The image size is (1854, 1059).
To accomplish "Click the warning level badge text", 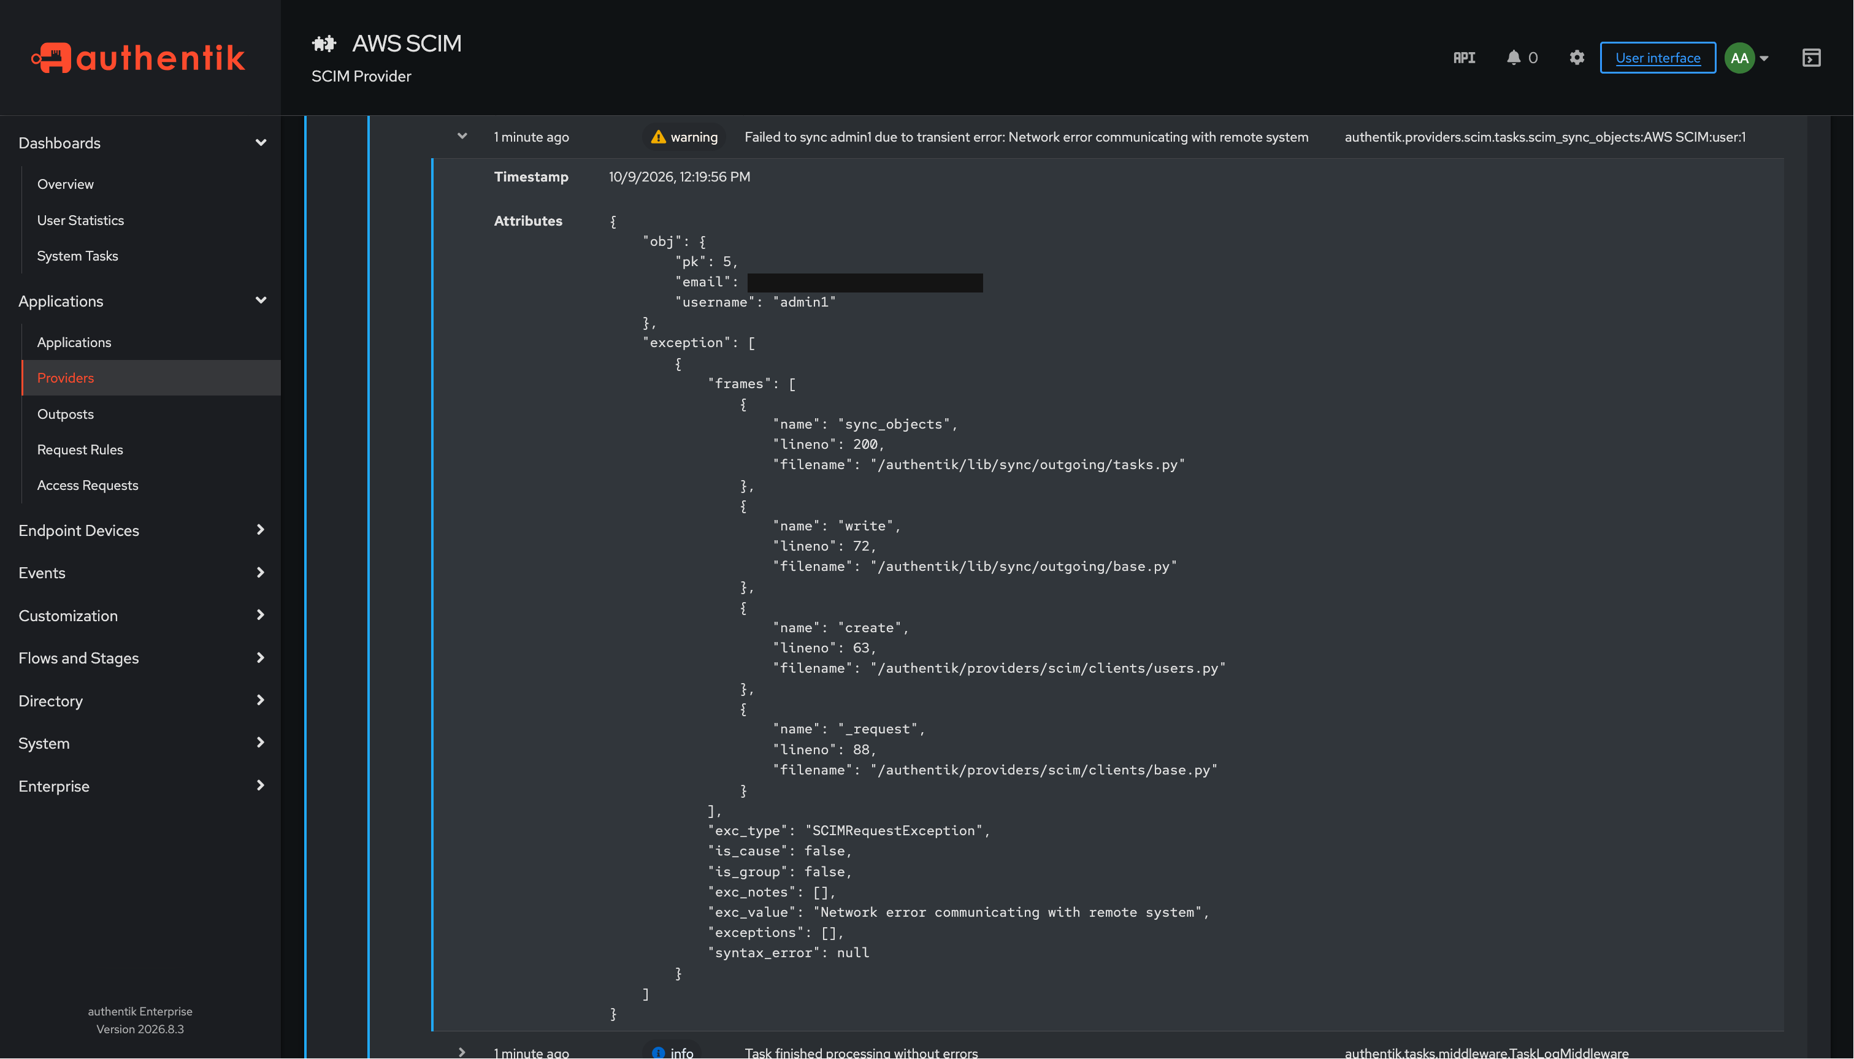I will point(694,137).
